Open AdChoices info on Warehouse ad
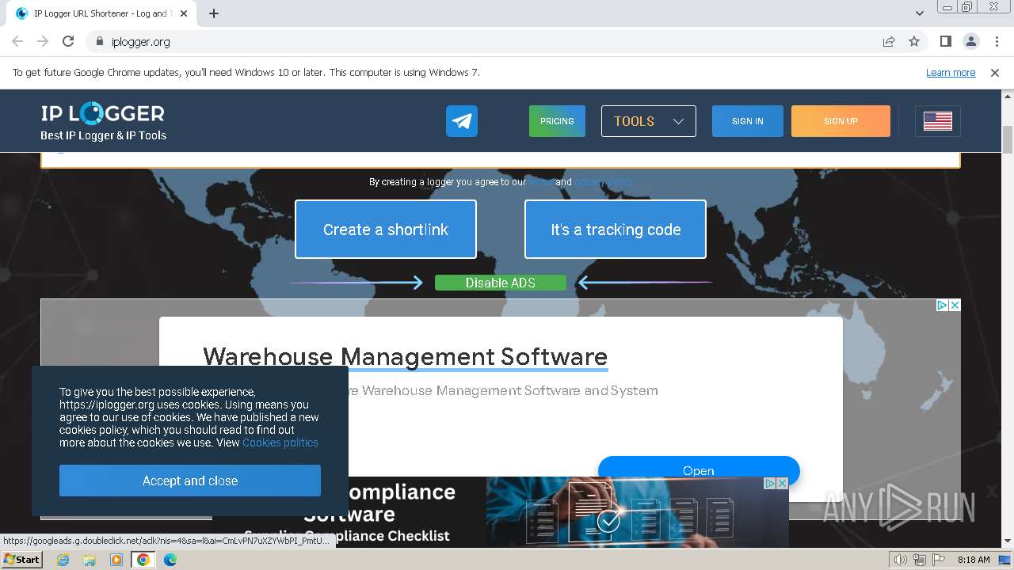Image resolution: width=1014 pixels, height=570 pixels. (x=943, y=306)
